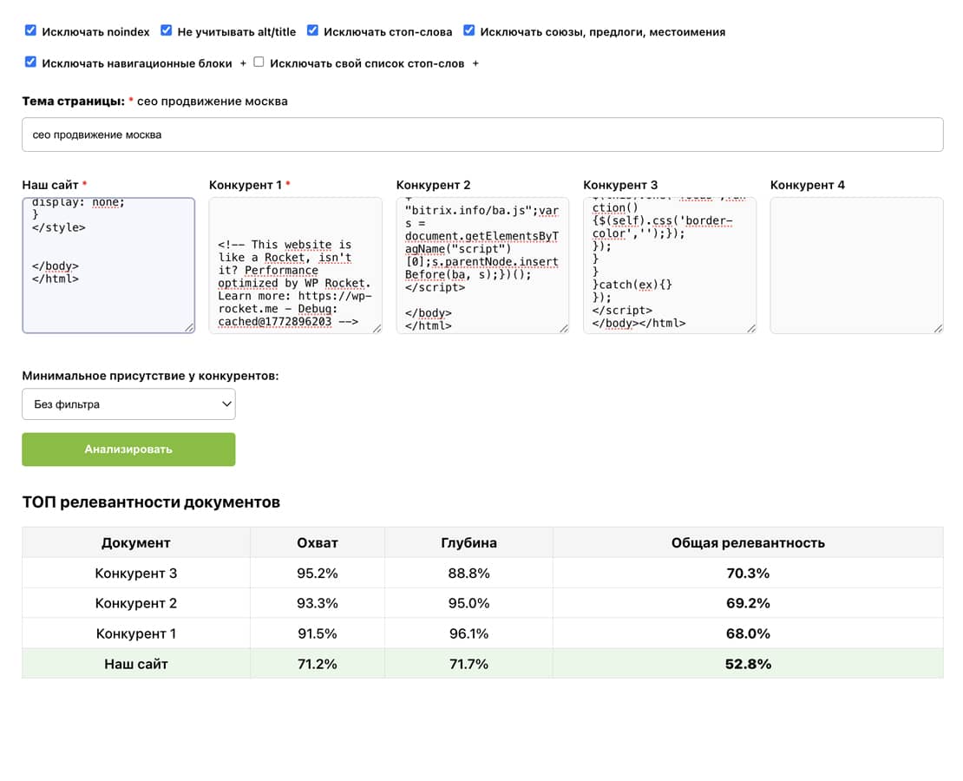Image resolution: width=963 pixels, height=781 pixels.
Task: Click inside the Конкурент 1 textarea
Action: [295, 265]
